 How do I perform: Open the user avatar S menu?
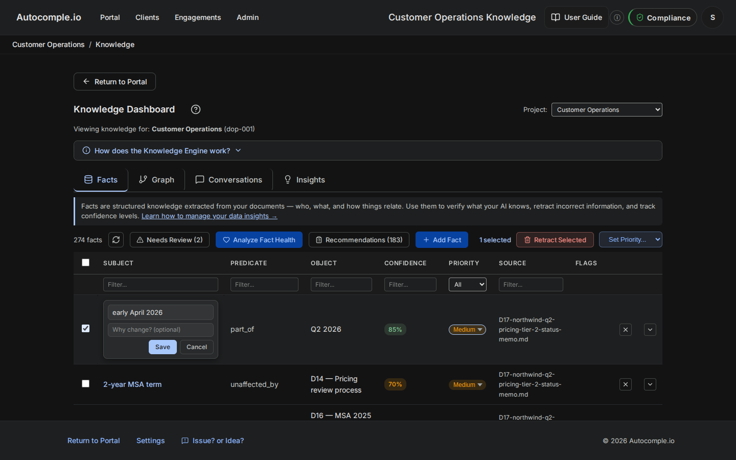coord(712,17)
